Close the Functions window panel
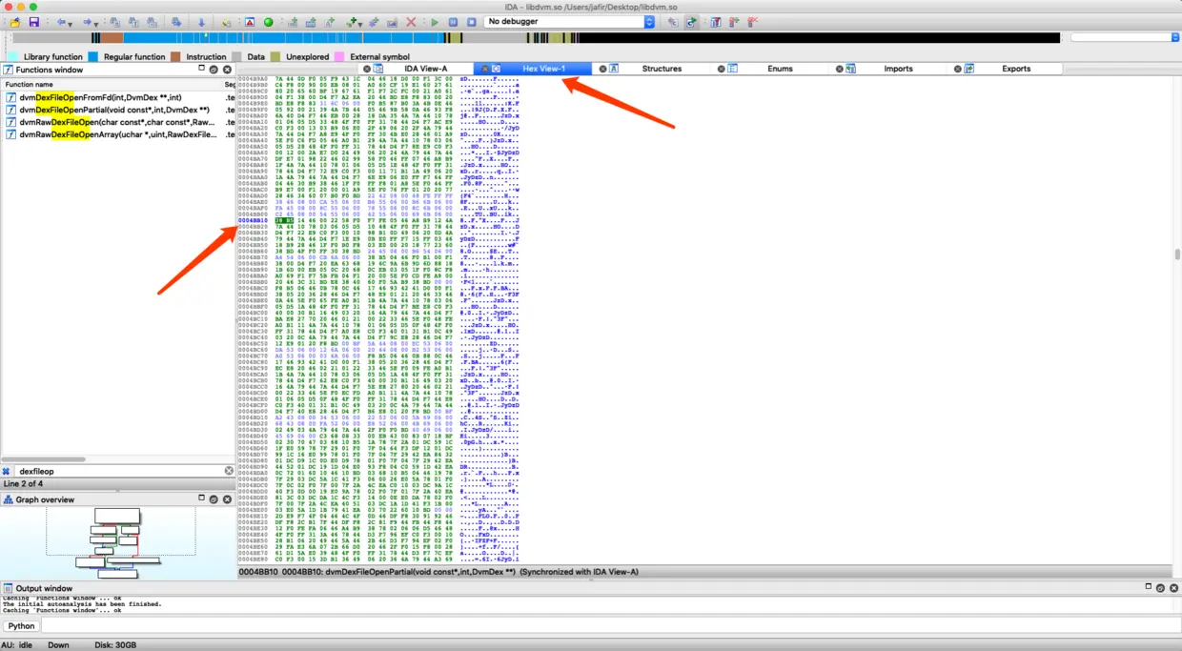The height and width of the screenshot is (651, 1182). (x=227, y=70)
